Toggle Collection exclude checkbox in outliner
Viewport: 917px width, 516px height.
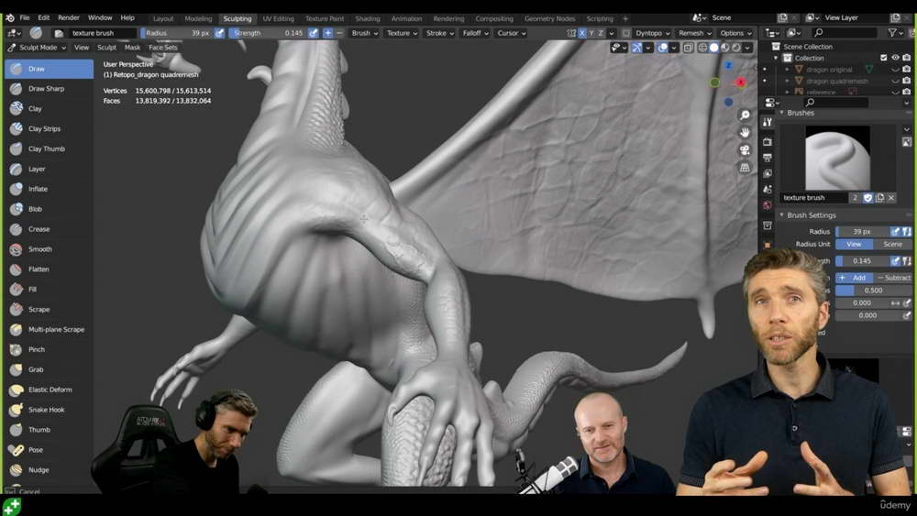point(884,58)
